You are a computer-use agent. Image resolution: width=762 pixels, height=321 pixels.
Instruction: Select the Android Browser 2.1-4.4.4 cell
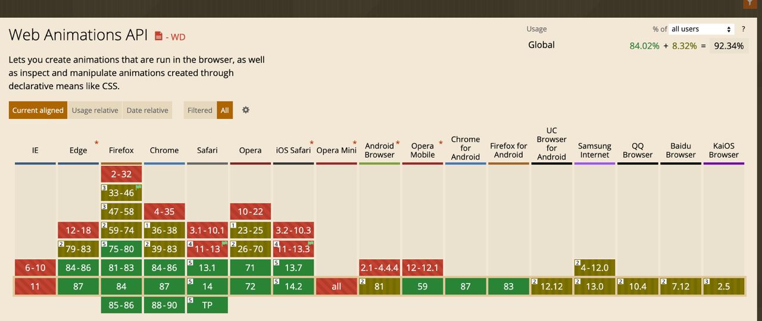coord(379,267)
